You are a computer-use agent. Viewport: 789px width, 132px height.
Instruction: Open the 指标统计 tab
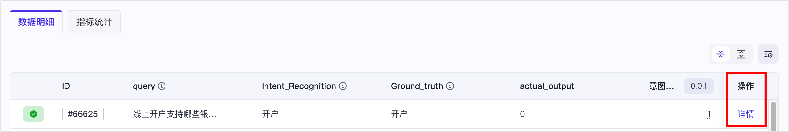94,22
